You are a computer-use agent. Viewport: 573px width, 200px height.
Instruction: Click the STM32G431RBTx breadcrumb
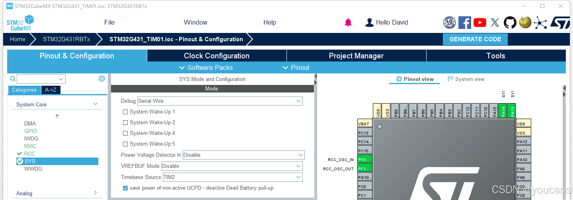coord(66,39)
